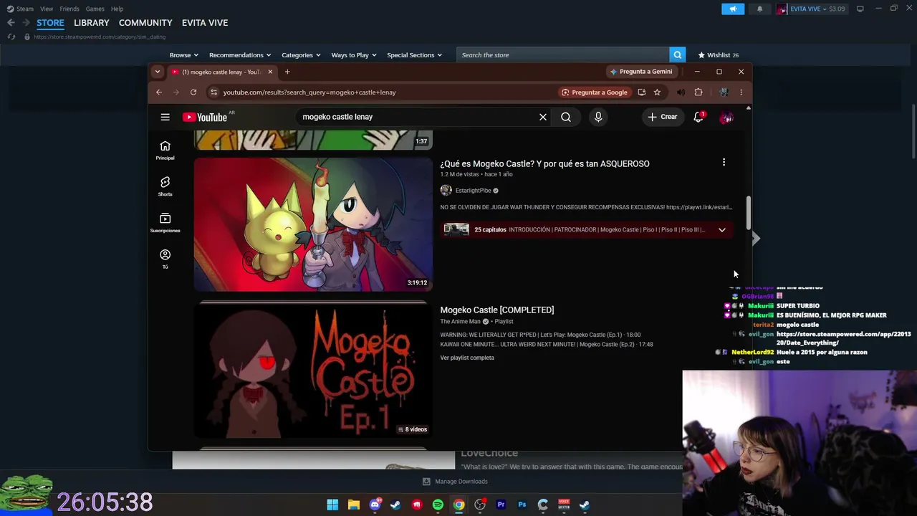Viewport: 917px width, 516px height.
Task: Switch to the Steam COMMUNITY tab
Action: coord(145,23)
